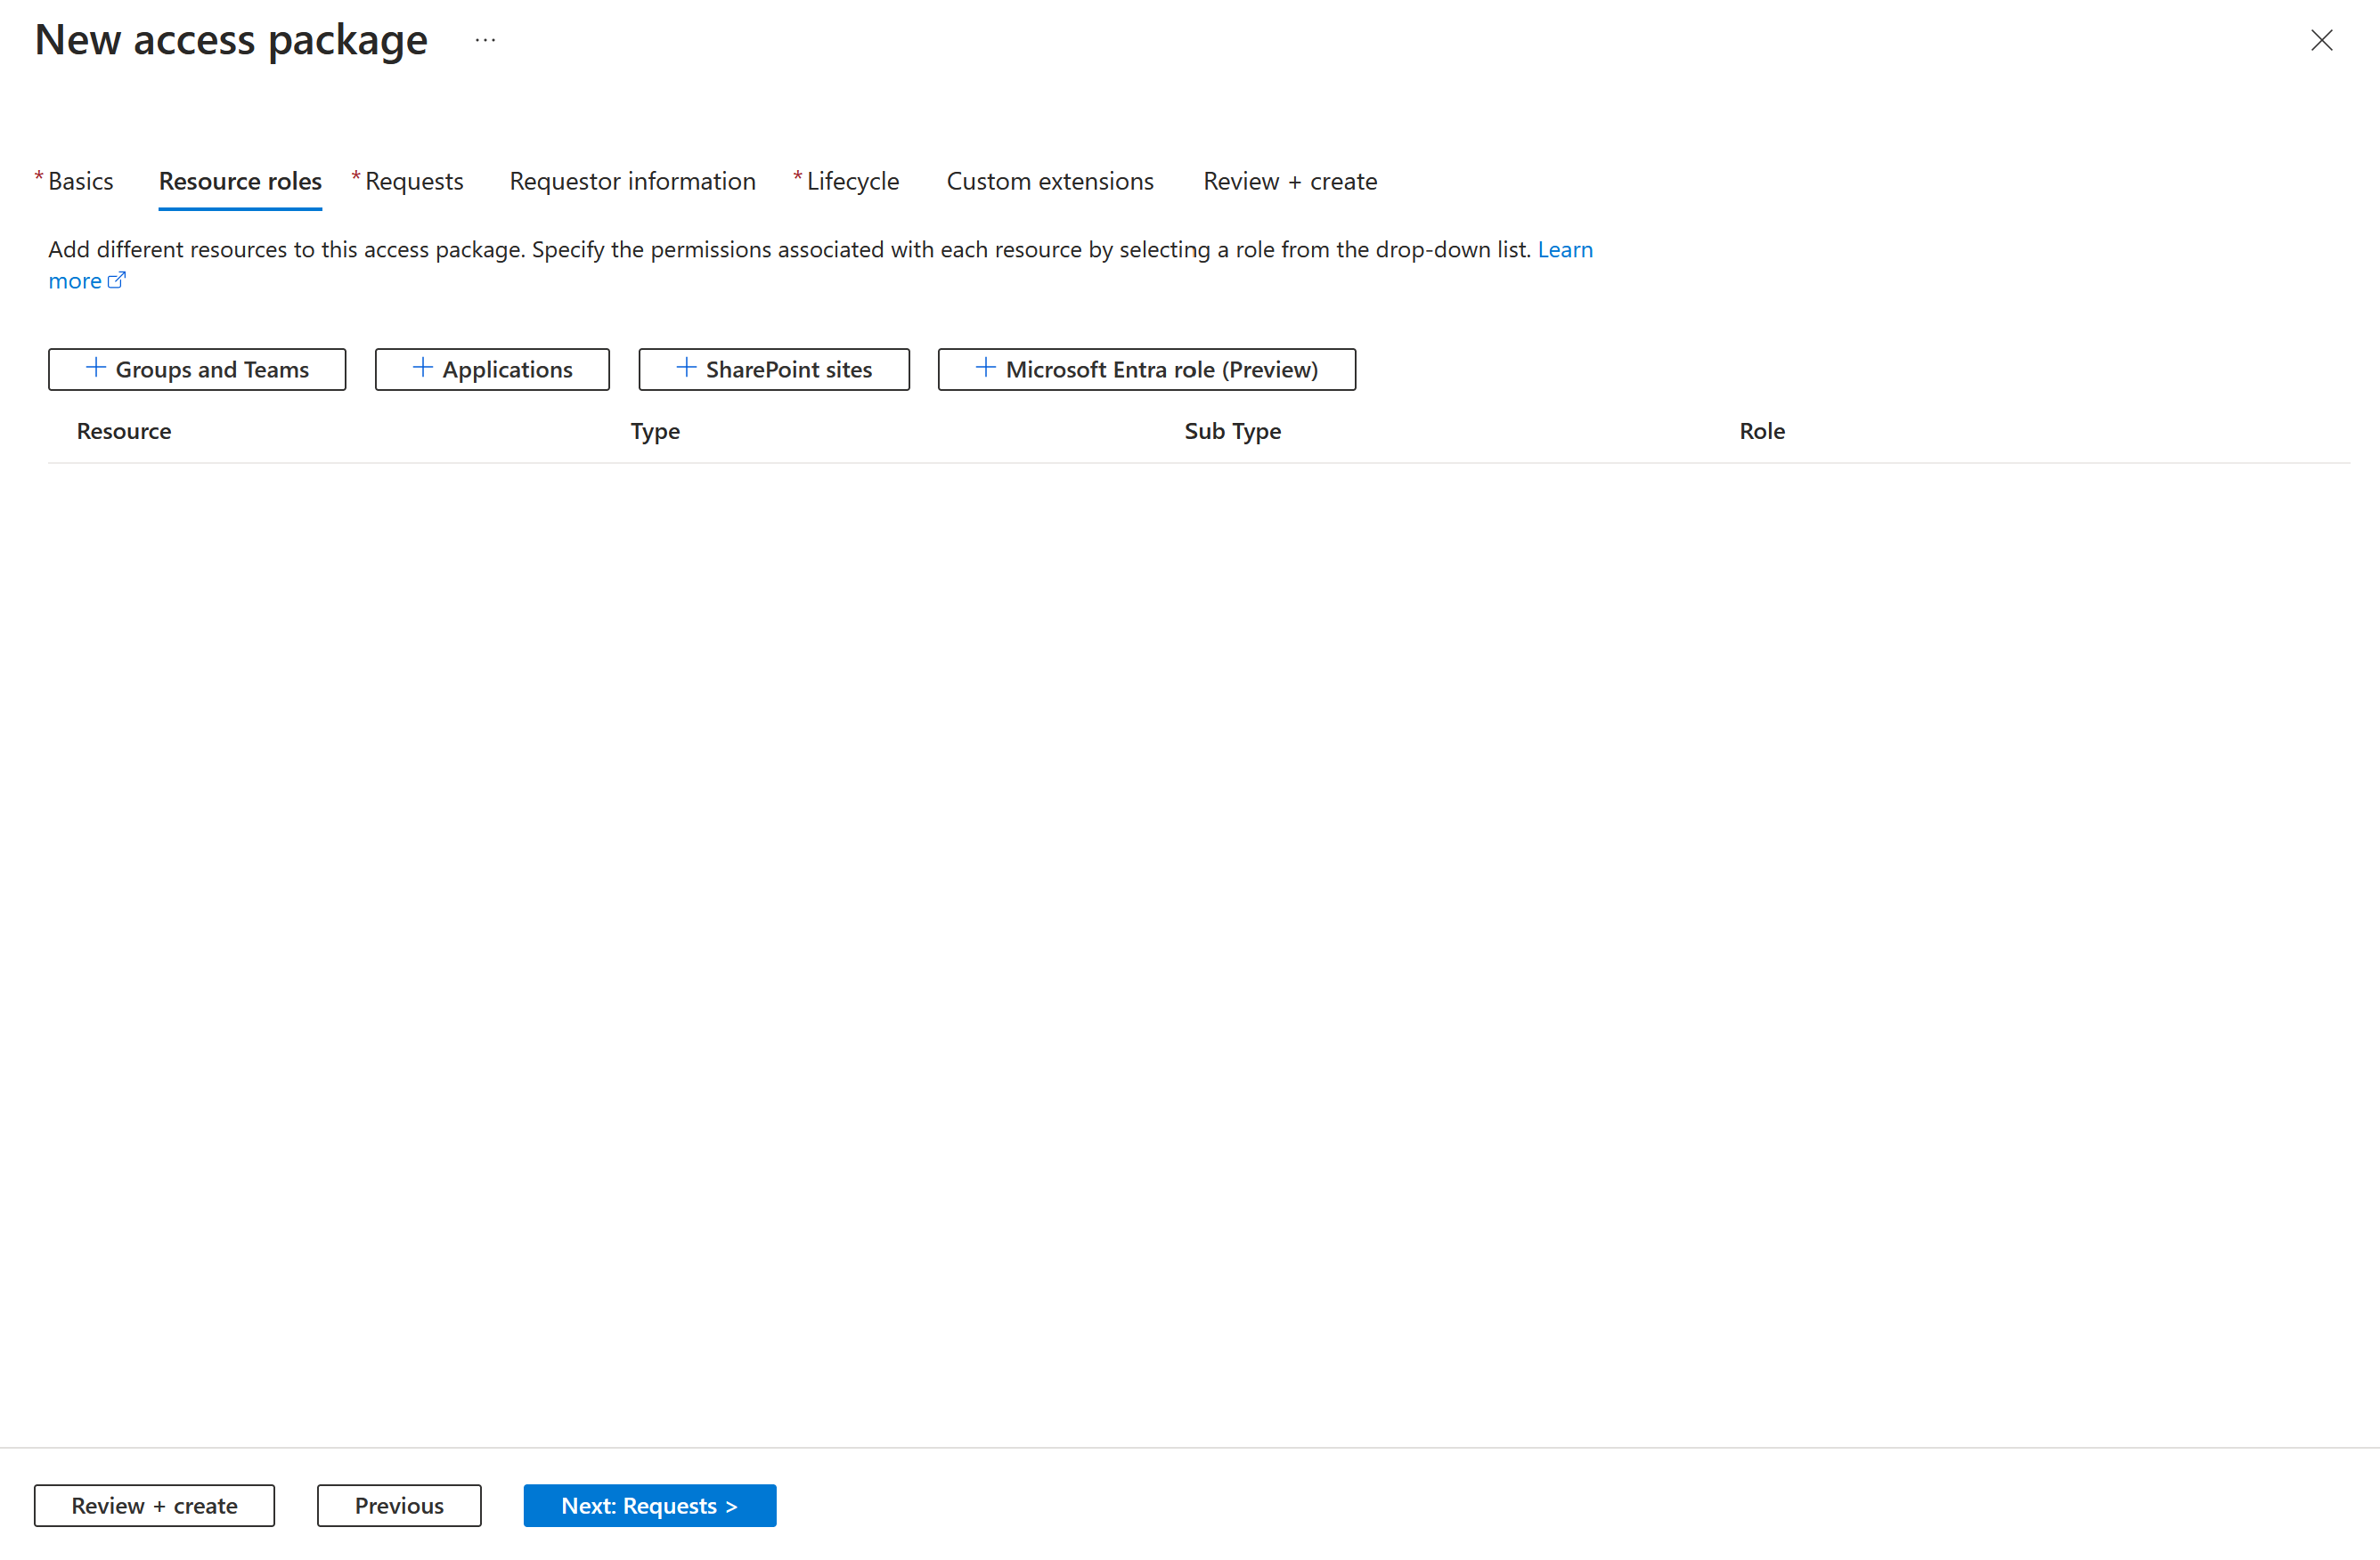Click the Groups and Teams icon
Screen dimensions: 2380x1560
point(96,368)
